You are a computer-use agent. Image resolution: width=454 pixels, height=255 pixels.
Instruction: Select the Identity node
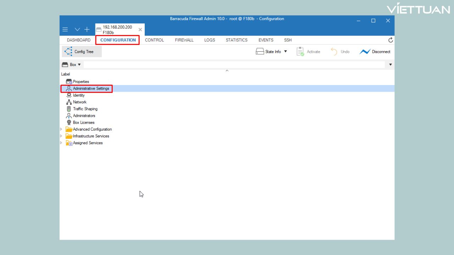79,95
